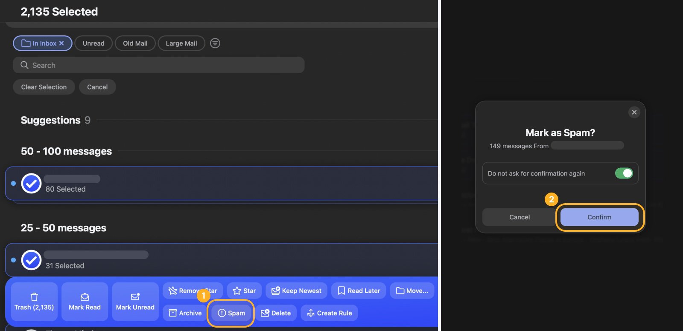Click the Search field

pos(159,65)
